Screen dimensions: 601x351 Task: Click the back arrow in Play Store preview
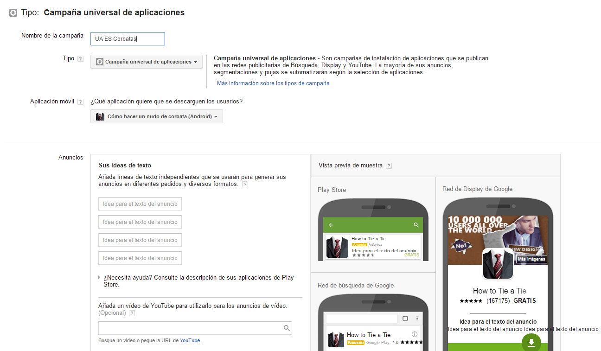pos(331,225)
